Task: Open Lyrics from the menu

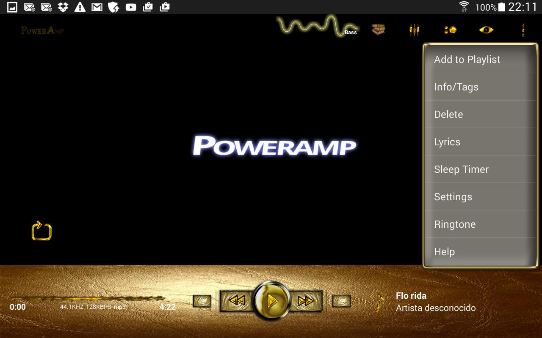Action: tap(480, 142)
